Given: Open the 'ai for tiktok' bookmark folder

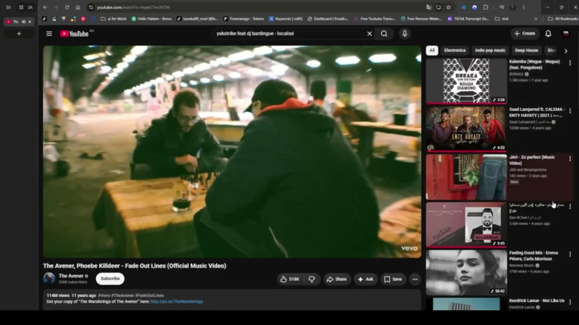Looking at the screenshot, I should pos(114,19).
